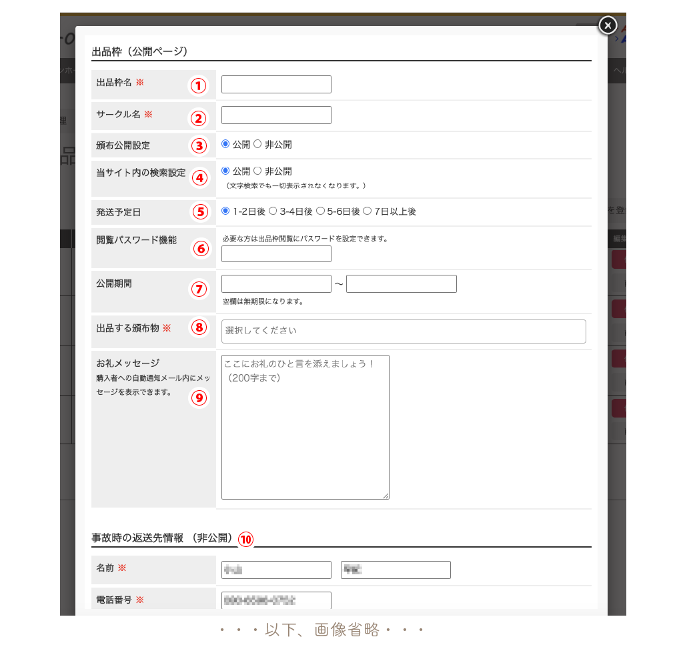Choose 7日以上後 shipping schedule
Viewport: 683px width, 667px height.
pyautogui.click(x=367, y=211)
